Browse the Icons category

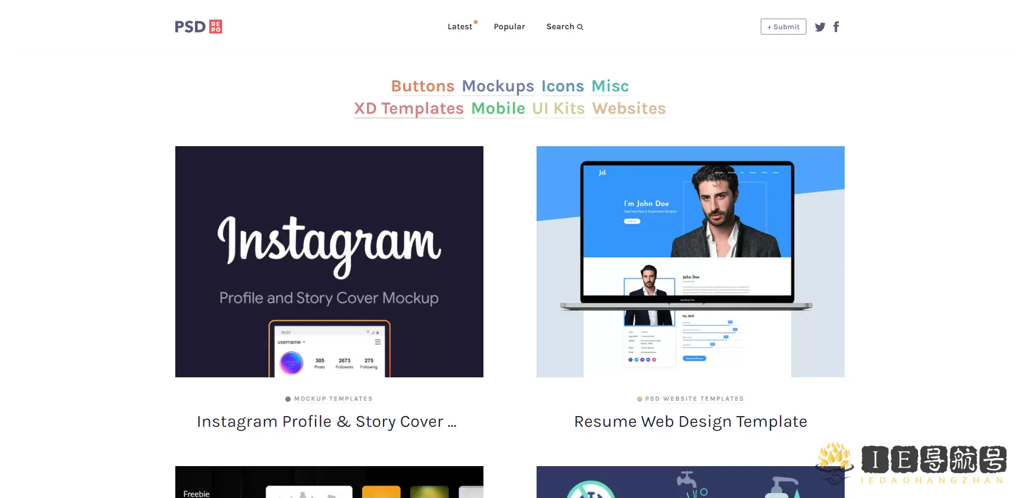(x=563, y=86)
